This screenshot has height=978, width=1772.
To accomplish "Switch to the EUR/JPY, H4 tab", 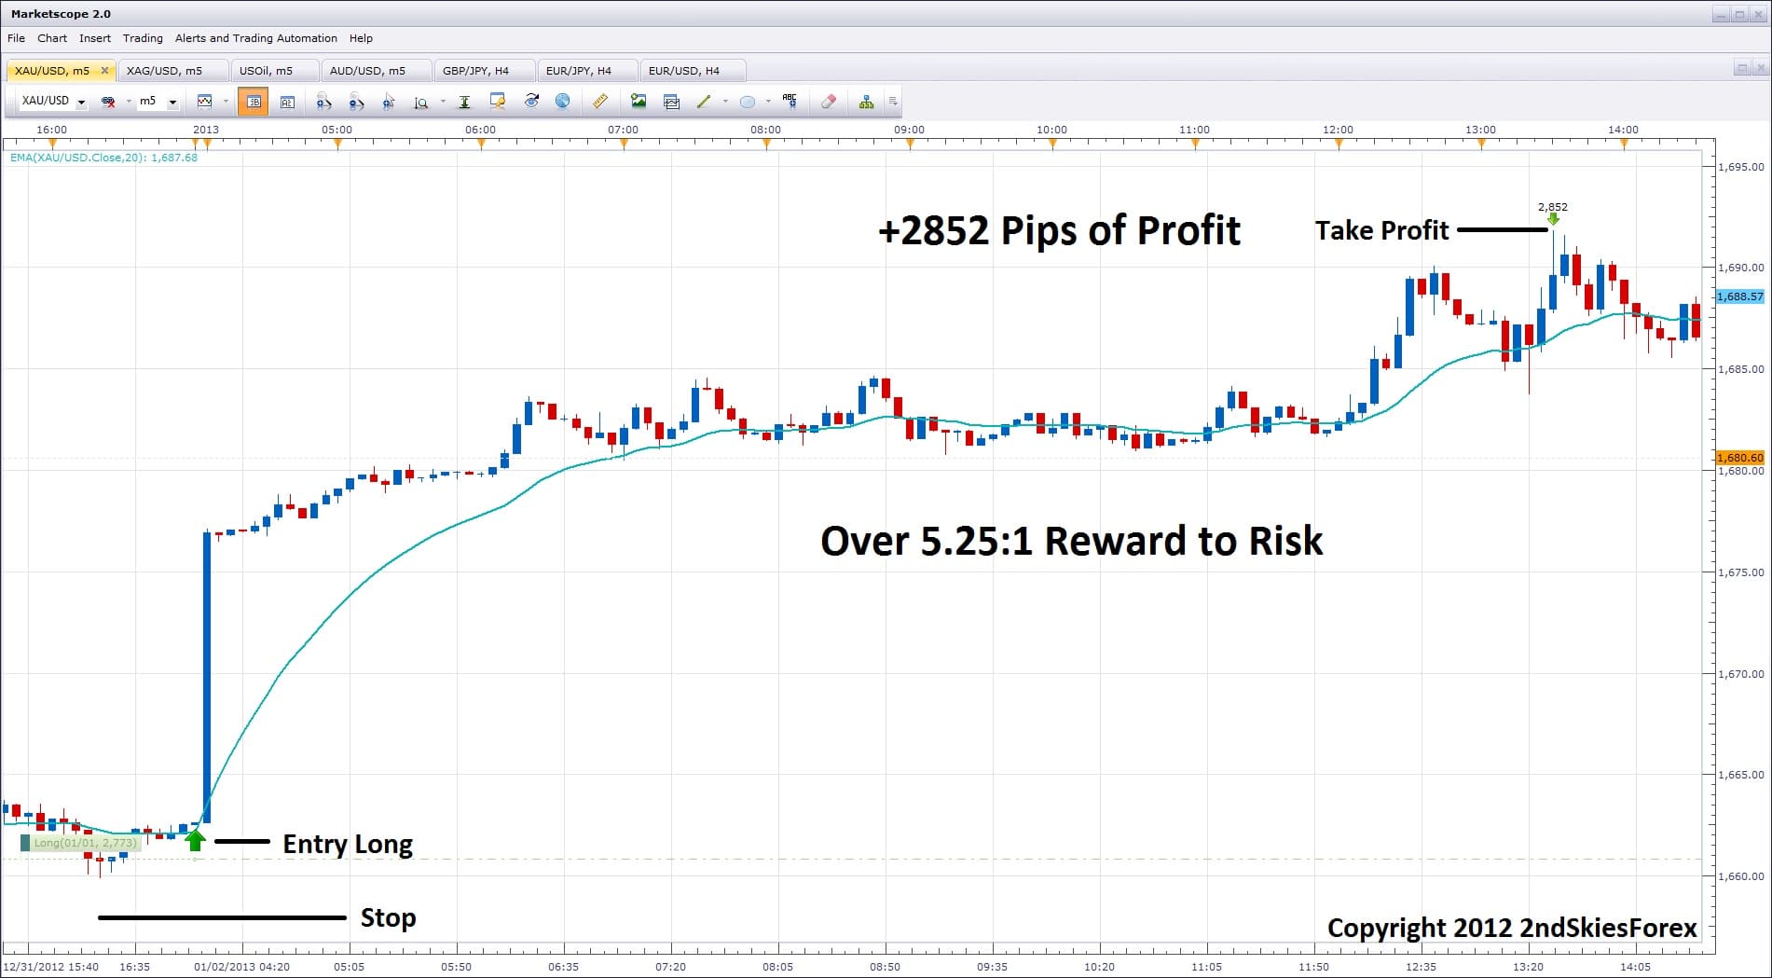I will [586, 71].
